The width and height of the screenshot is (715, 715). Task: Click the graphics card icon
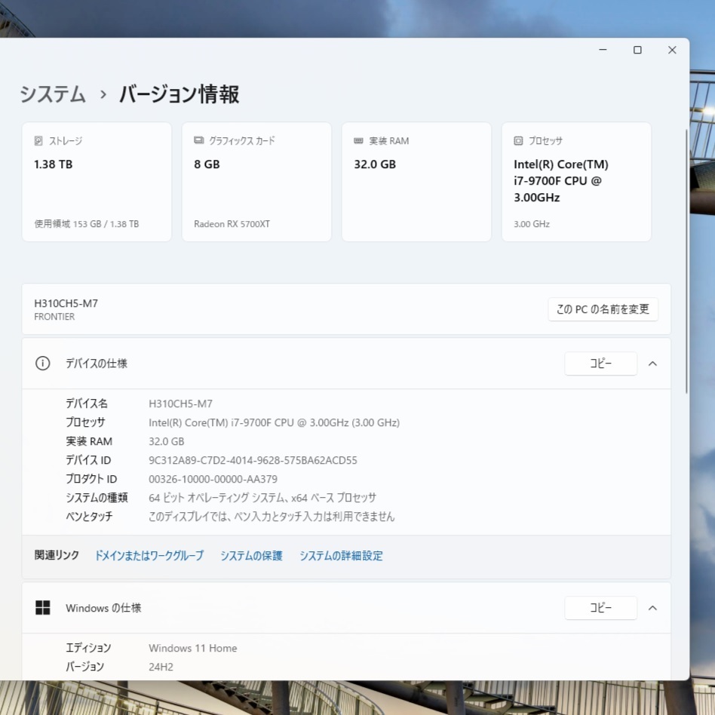[199, 140]
